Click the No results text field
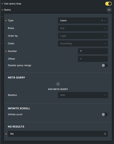 58,134
